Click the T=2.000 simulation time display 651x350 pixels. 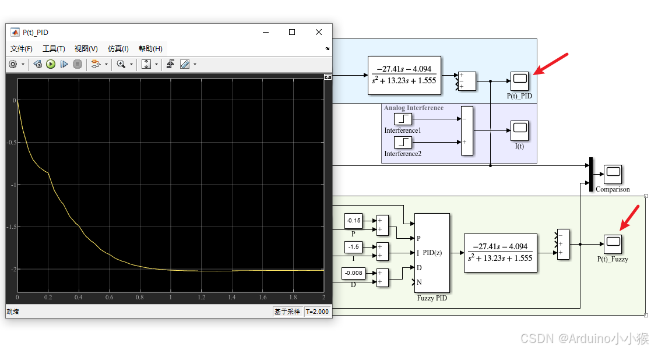pyautogui.click(x=318, y=312)
